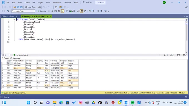Image resolution: width=189 pixels, height=106 pixels.
Task: Open the redo history dropdown arrow
Action: point(52,7)
